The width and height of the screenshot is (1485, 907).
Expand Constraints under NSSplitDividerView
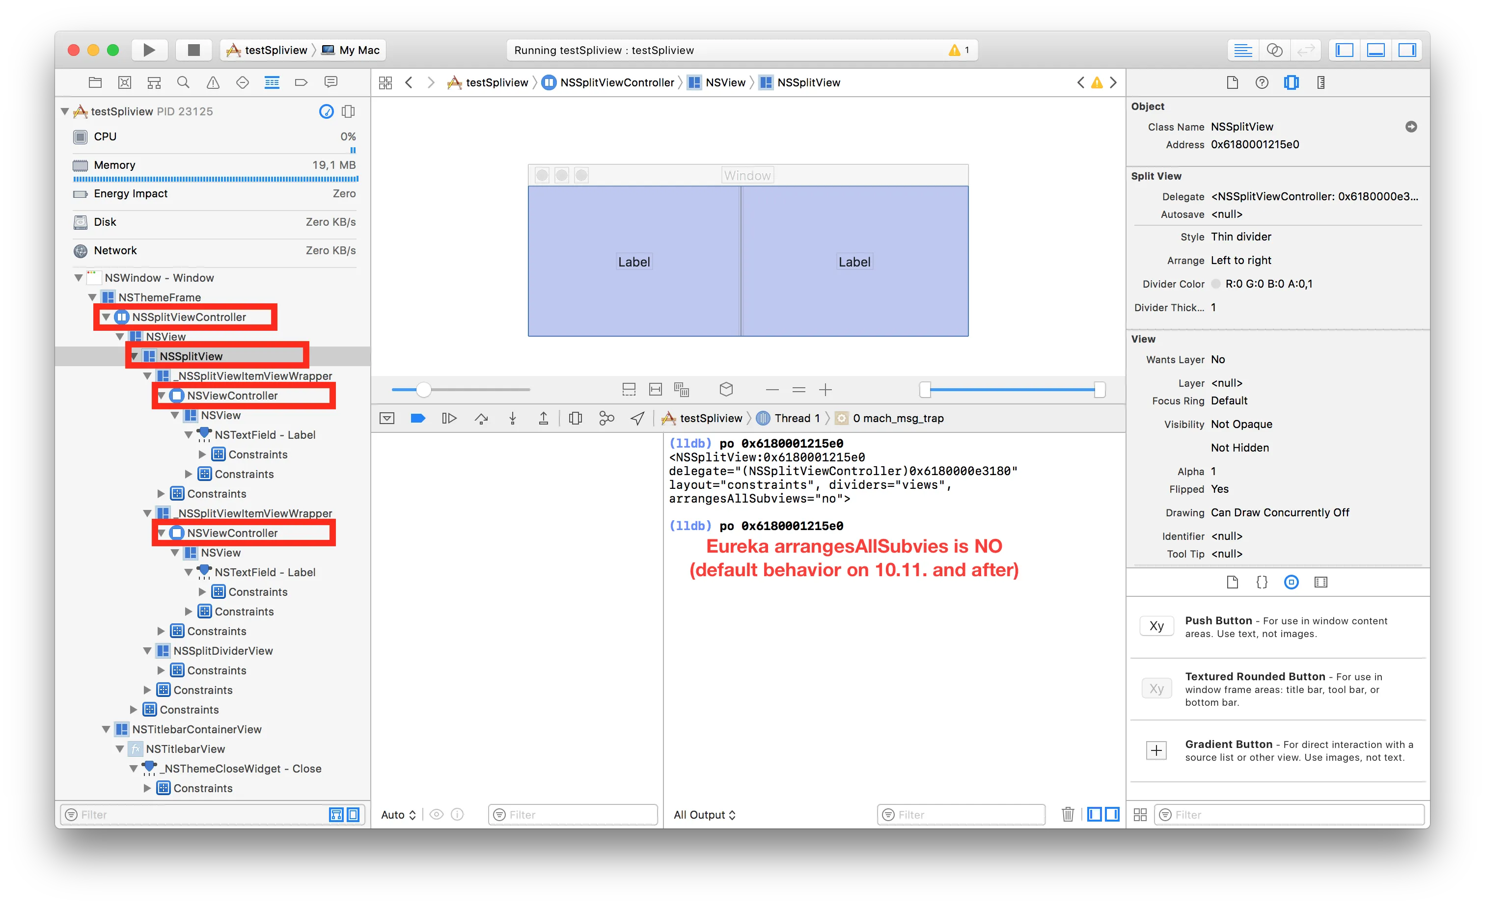[161, 670]
